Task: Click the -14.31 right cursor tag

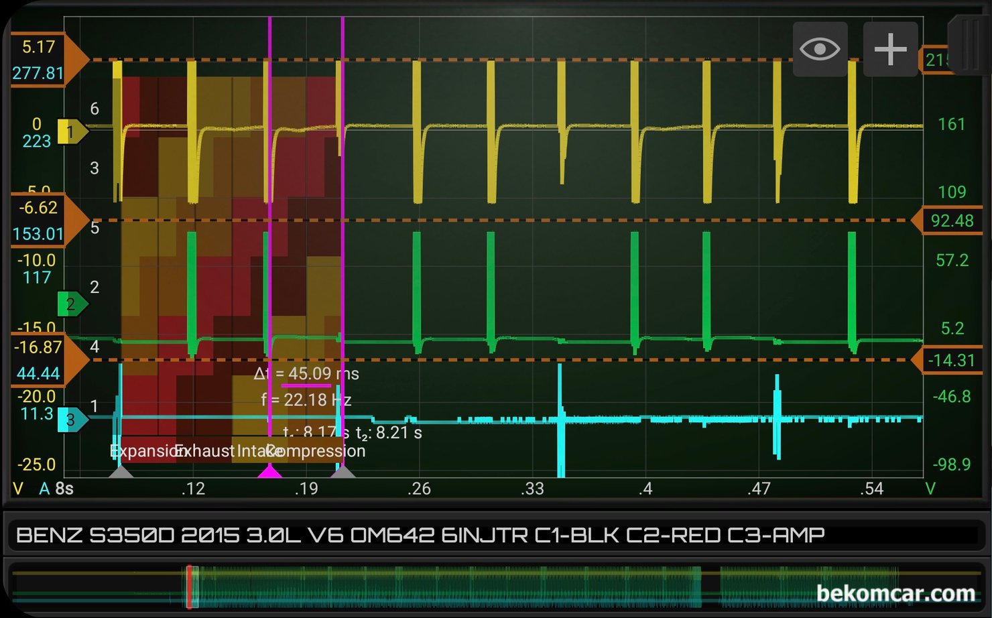Action: 947,360
